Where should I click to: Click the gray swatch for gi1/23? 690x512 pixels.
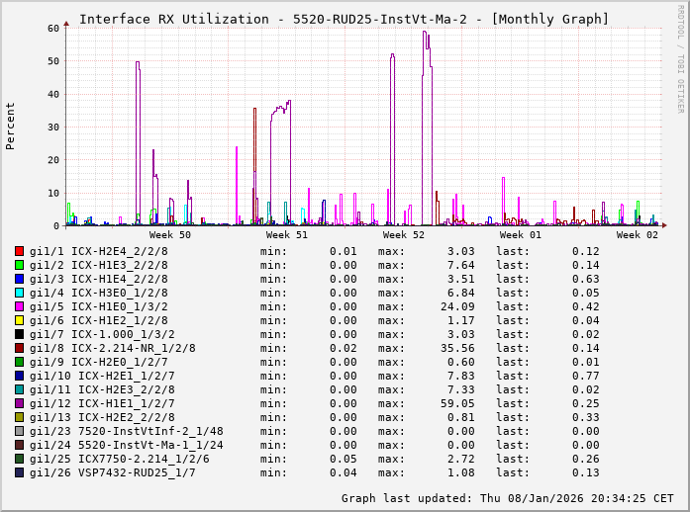point(19,431)
